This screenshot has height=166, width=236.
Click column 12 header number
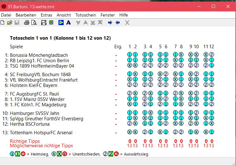tap(212, 47)
